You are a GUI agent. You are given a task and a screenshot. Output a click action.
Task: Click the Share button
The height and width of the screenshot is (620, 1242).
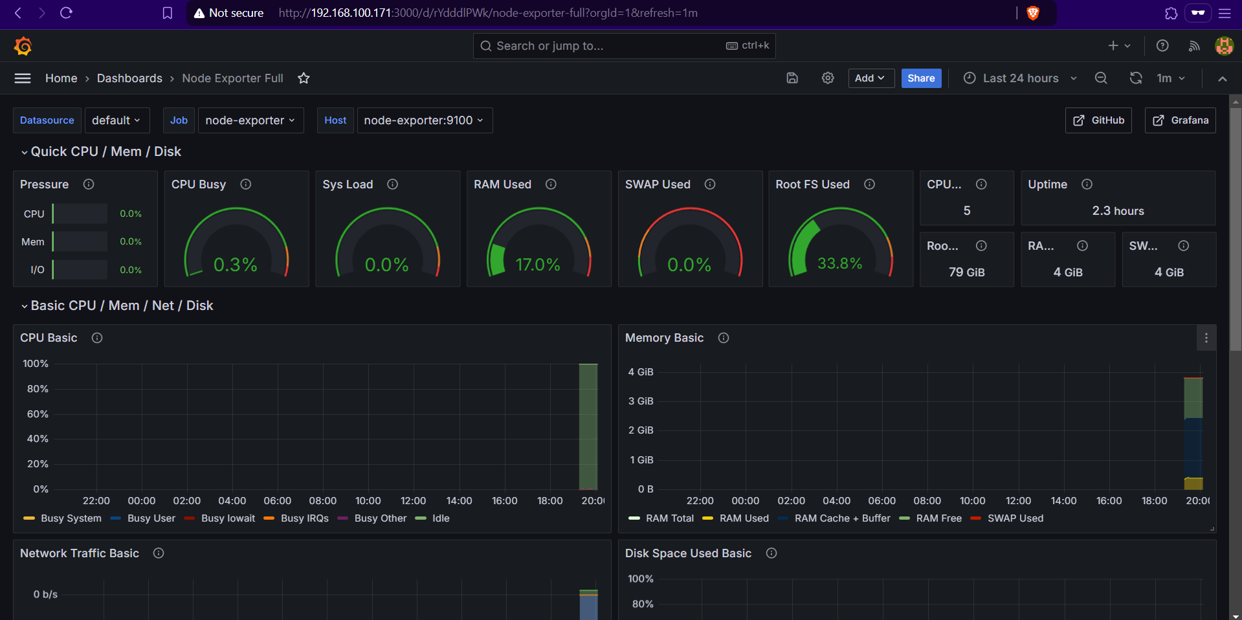(x=921, y=78)
